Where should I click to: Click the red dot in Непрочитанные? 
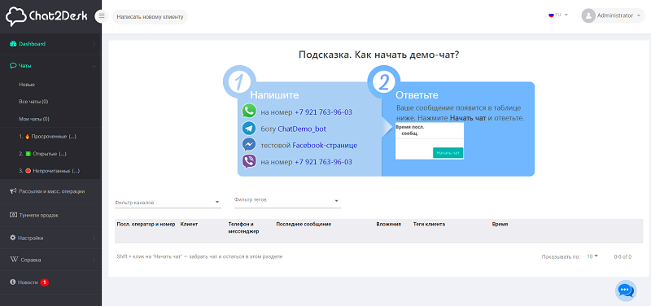click(28, 171)
